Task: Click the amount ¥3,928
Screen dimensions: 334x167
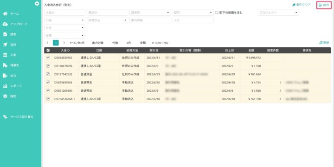Action: click(256, 91)
